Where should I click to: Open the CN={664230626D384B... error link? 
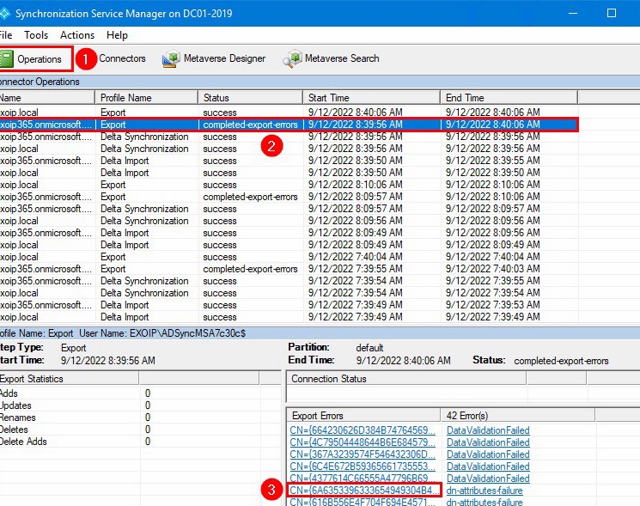pos(363,430)
